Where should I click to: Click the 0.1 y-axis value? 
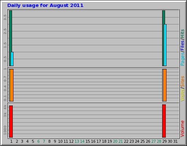5,98
